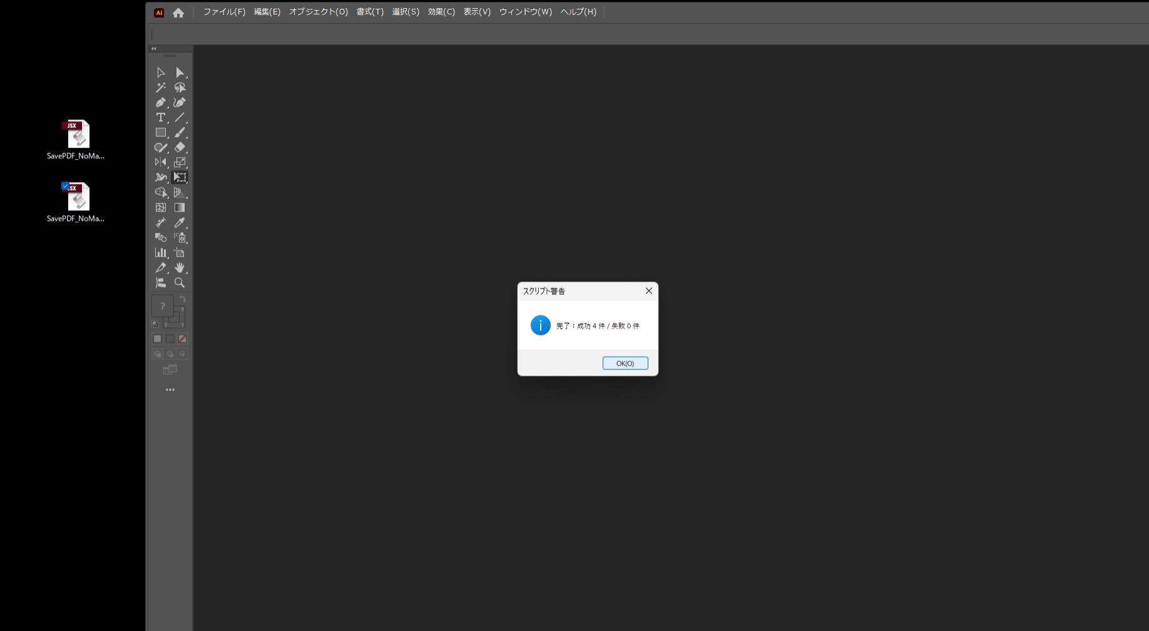Click the Fill color swatch
Viewport: 1149px width, 631px height.
[x=163, y=306]
